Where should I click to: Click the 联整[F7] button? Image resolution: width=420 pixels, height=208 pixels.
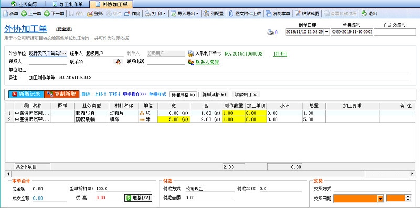pos(138,198)
